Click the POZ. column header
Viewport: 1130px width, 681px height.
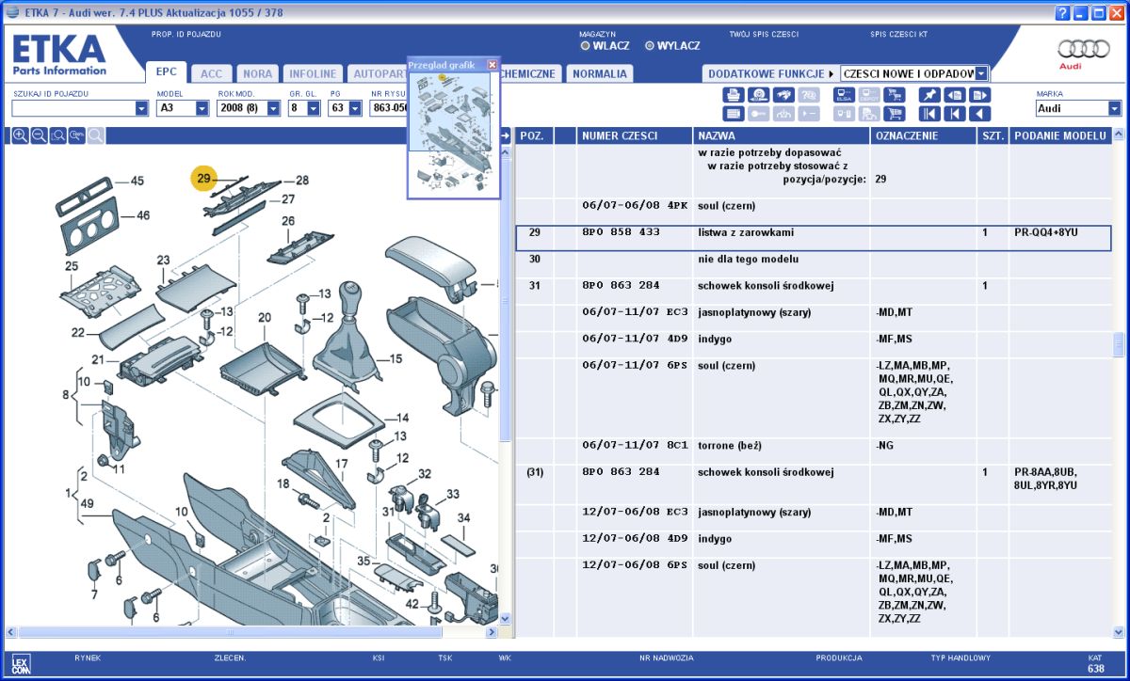pyautogui.click(x=533, y=135)
